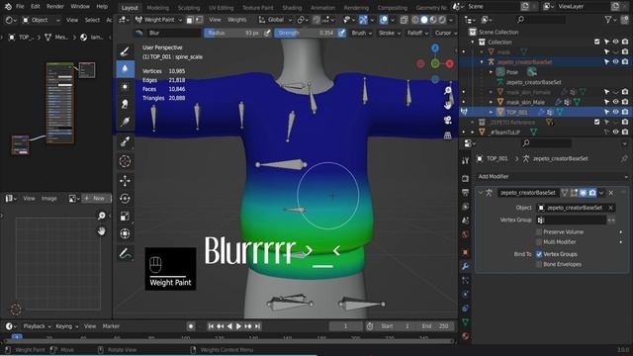
Task: Click the pan hand in image editor
Action: click(x=101, y=230)
